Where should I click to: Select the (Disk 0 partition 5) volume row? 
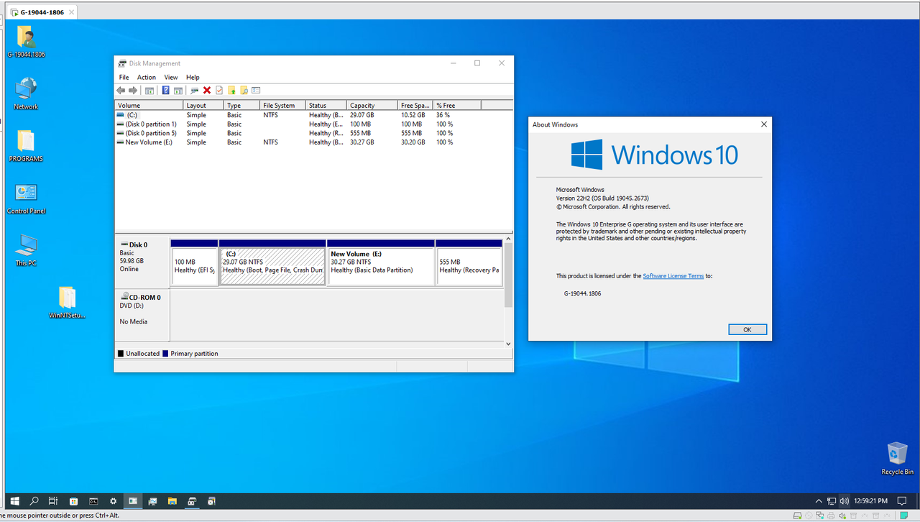[x=314, y=133]
